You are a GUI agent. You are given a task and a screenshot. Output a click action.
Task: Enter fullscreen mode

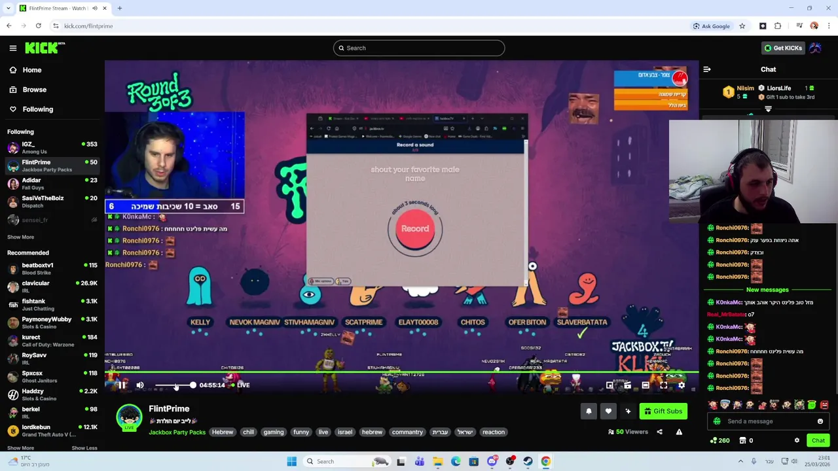pyautogui.click(x=663, y=385)
